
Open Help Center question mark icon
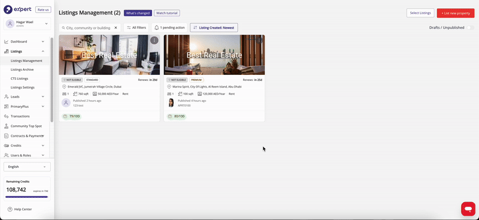[x=10, y=209]
